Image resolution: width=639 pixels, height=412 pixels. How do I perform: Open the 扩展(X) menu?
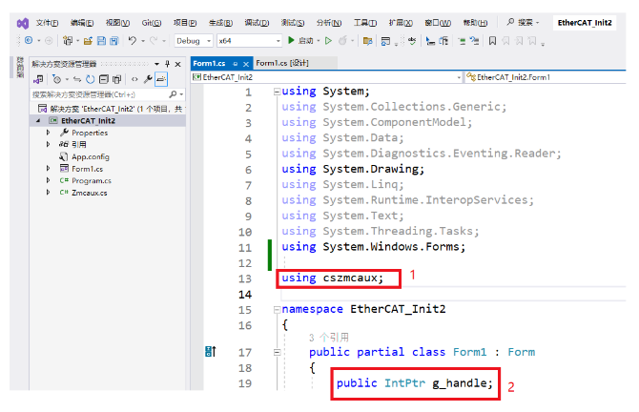(x=401, y=23)
